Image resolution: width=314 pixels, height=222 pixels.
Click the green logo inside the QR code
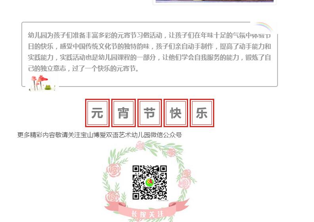(149, 182)
